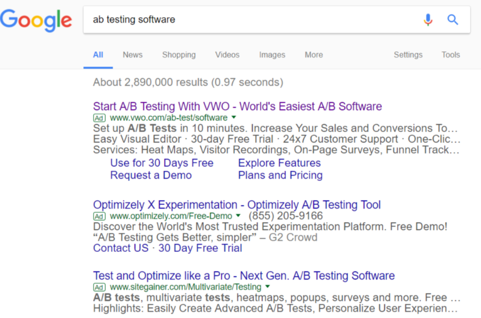The image size is (481, 318).
Task: Open the Tools options
Action: pyautogui.click(x=450, y=55)
